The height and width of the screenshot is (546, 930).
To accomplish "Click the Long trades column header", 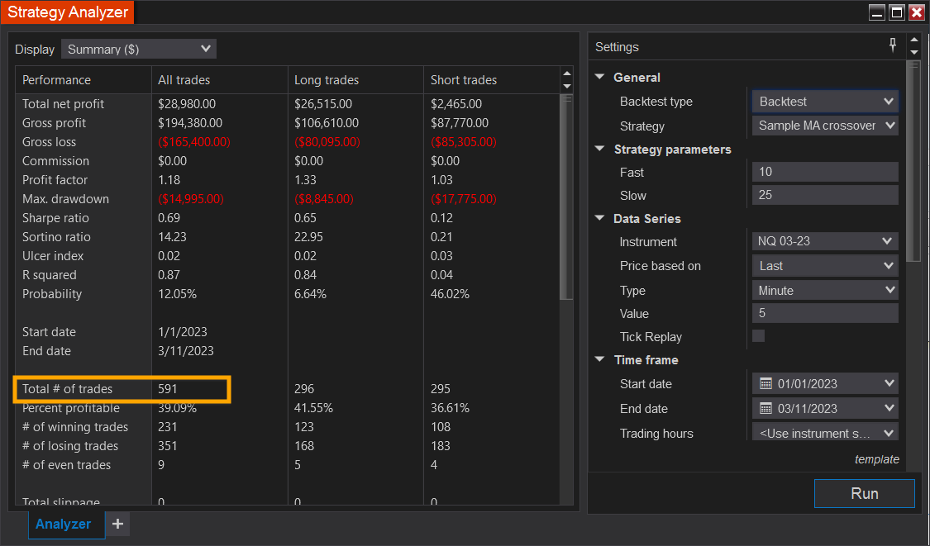I will tap(327, 80).
